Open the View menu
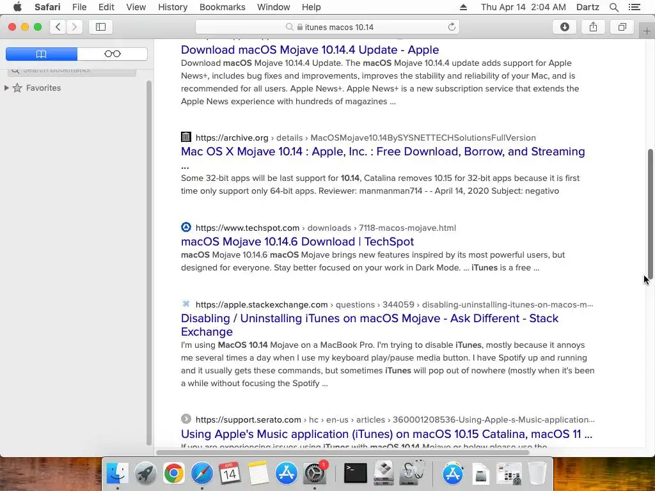 pyautogui.click(x=136, y=7)
